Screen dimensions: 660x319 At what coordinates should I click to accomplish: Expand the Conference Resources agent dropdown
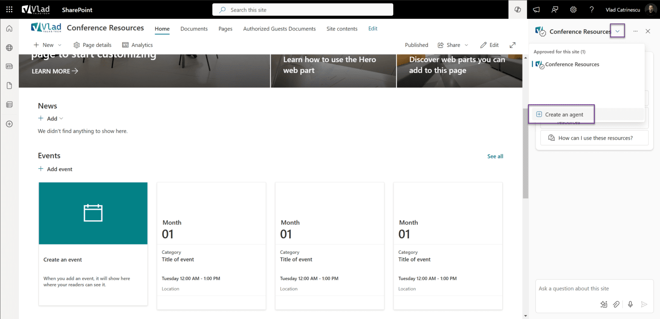click(x=617, y=30)
